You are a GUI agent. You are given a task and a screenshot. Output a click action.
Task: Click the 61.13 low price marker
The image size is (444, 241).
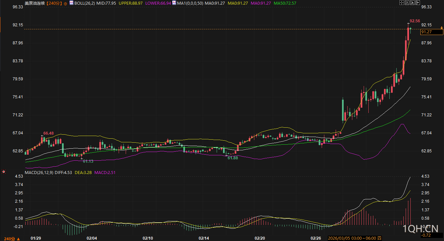[x=88, y=161]
